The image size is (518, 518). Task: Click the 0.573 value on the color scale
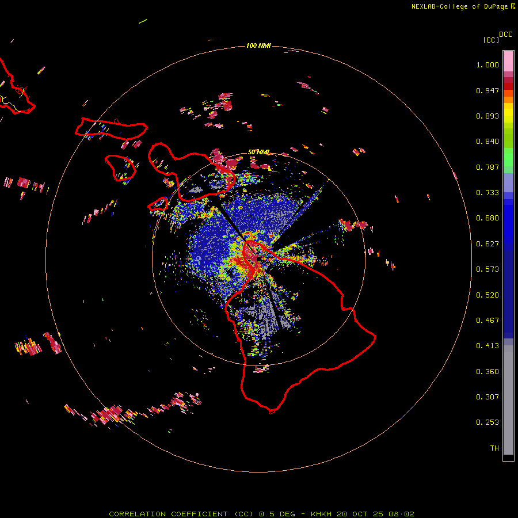pos(487,269)
